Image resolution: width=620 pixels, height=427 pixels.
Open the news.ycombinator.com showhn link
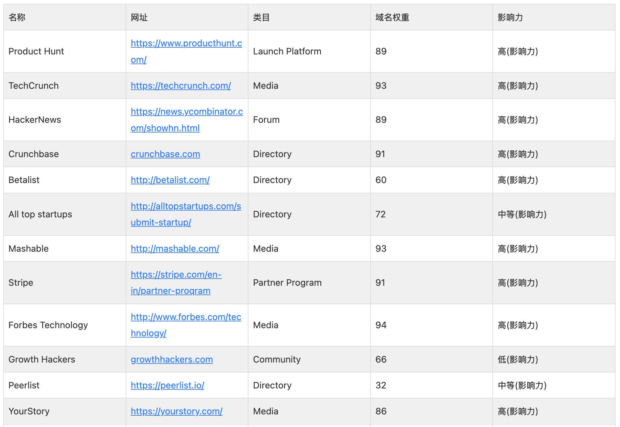pyautogui.click(x=187, y=120)
